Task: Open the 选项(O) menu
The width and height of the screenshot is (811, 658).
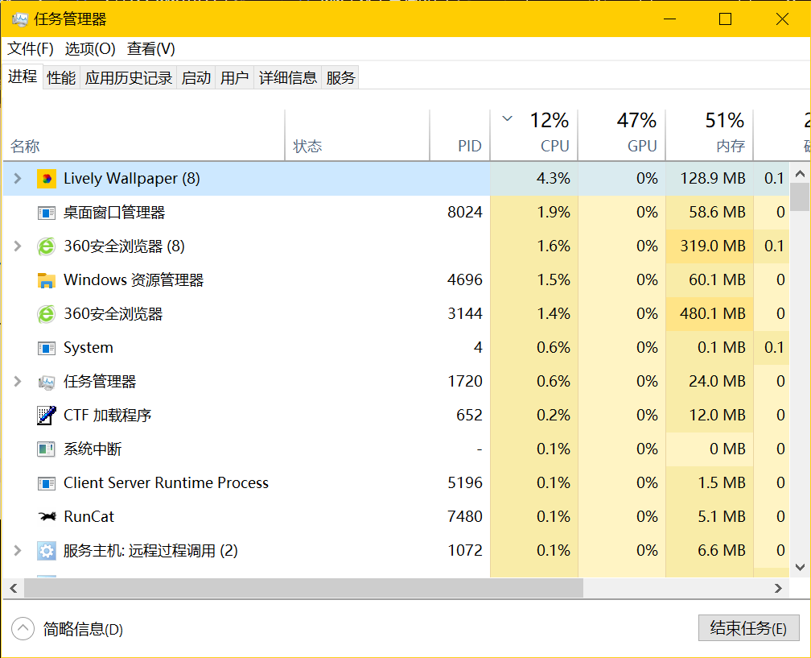Action: pos(90,49)
